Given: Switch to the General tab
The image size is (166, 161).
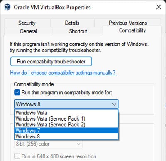Looking at the screenshot, I should pyautogui.click(x=28, y=31).
